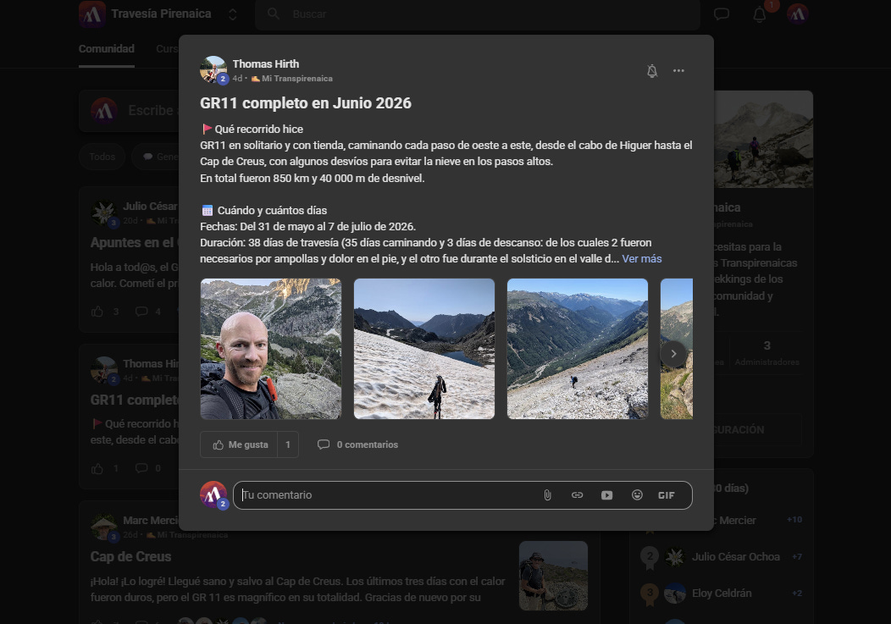Screen dimensions: 891x624
Task: Click the Tu comentario input field
Action: click(x=386, y=495)
